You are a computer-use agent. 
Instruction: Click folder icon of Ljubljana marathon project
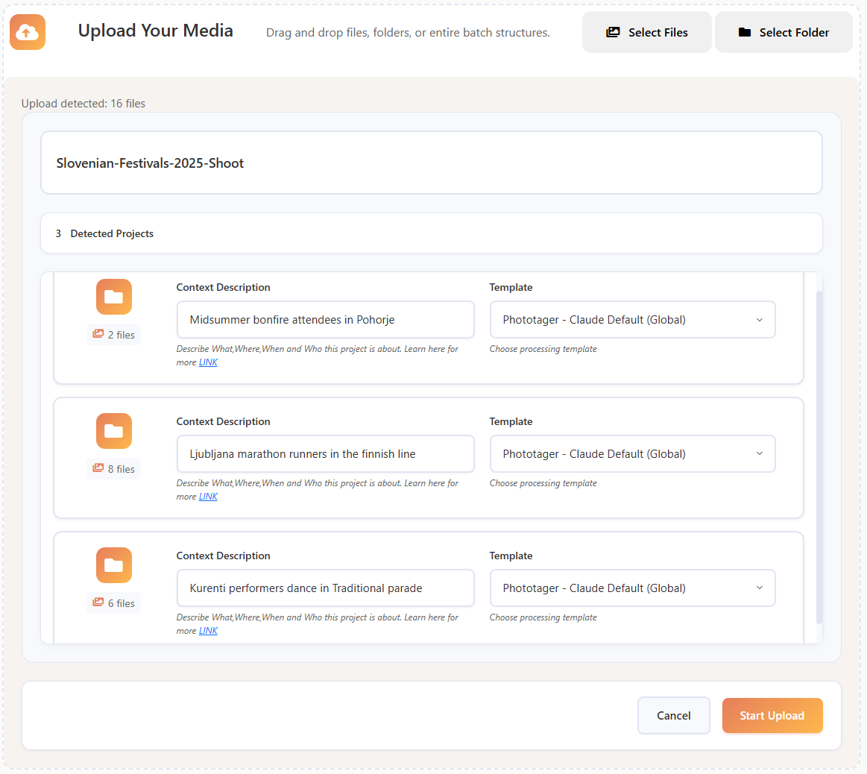[x=114, y=431]
